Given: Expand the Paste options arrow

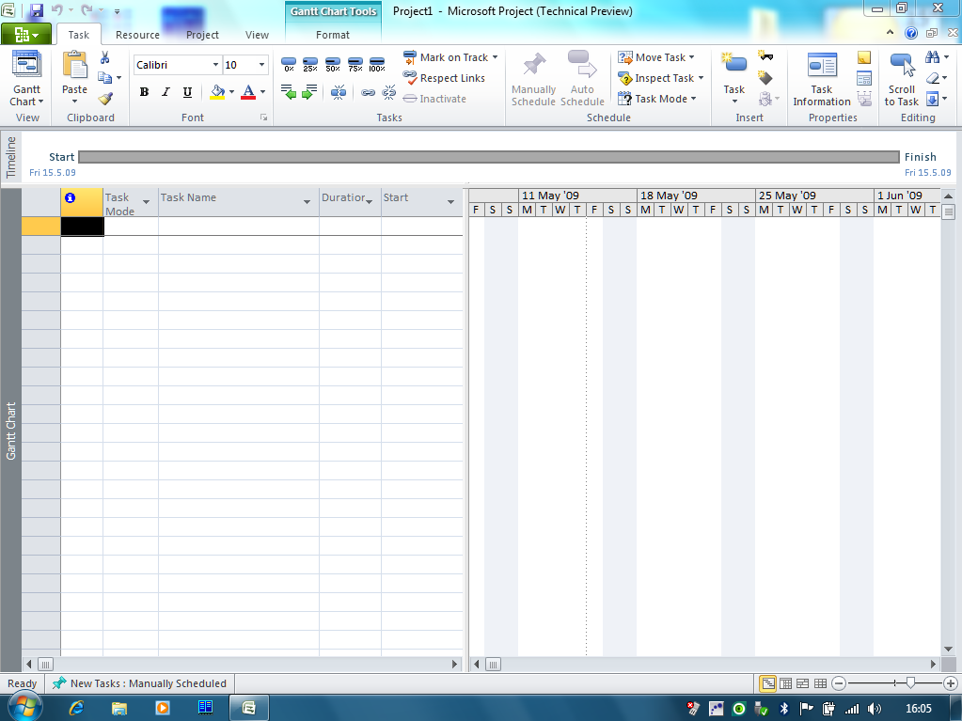Looking at the screenshot, I should tap(75, 102).
